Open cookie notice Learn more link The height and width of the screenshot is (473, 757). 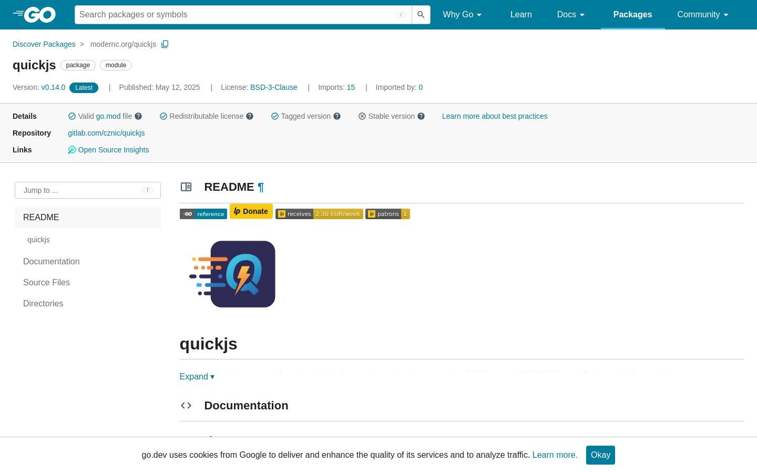(555, 455)
